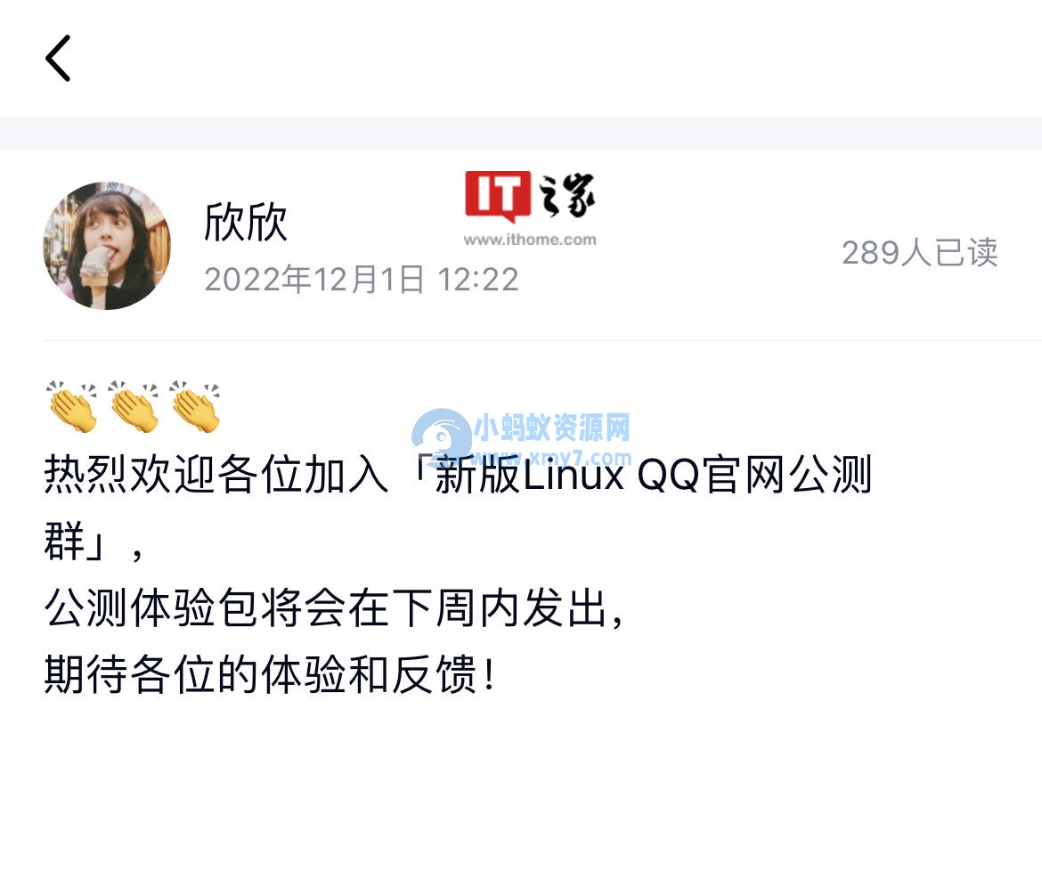Viewport: 1042px width, 880px height.
Task: Tap the third clapping hands emoji
Action: point(195,406)
